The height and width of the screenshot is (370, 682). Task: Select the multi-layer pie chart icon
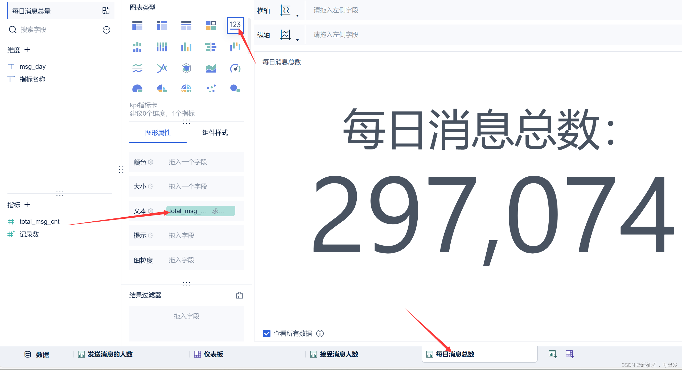coord(186,88)
